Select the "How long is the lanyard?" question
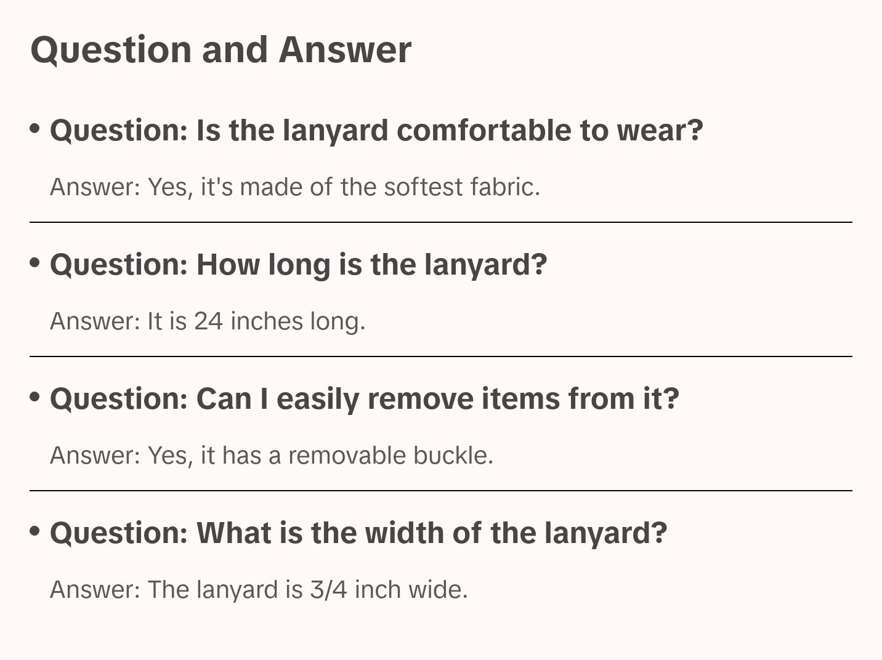 (298, 265)
